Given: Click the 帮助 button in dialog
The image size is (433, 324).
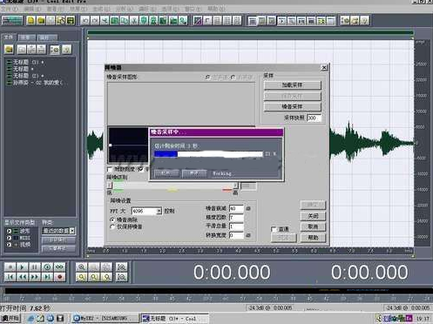Looking at the screenshot, I should point(313,238).
